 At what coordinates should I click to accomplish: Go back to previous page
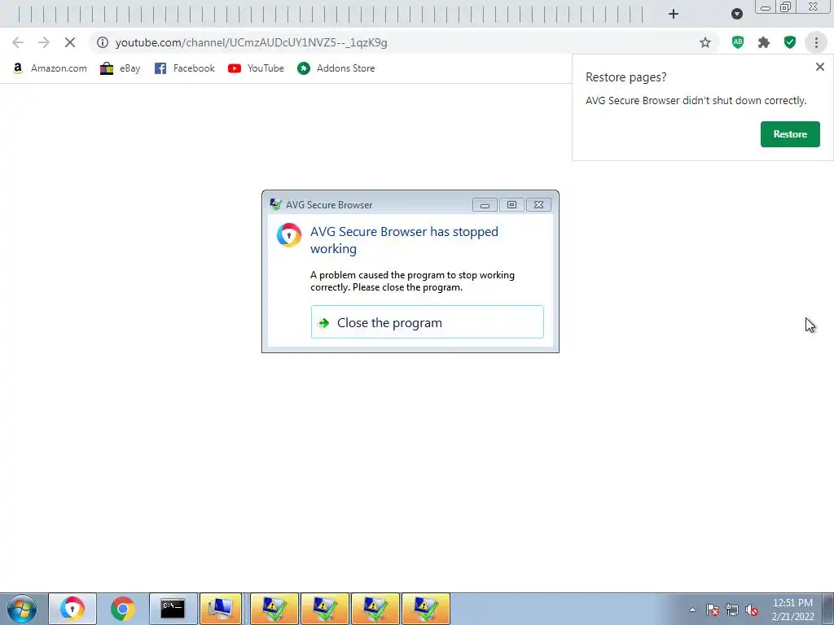pyautogui.click(x=18, y=42)
